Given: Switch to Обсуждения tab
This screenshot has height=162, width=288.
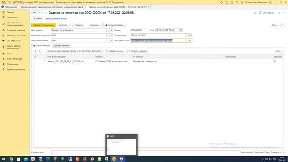Looking at the screenshot, I should [x=9, y=7].
